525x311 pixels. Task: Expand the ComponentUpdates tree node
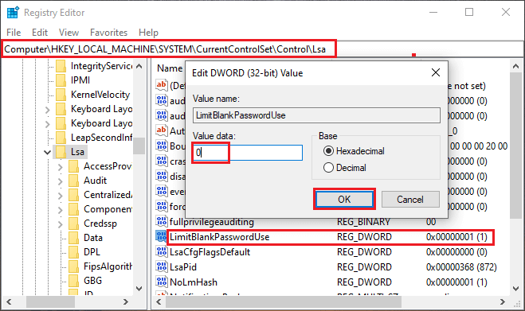tap(61, 210)
